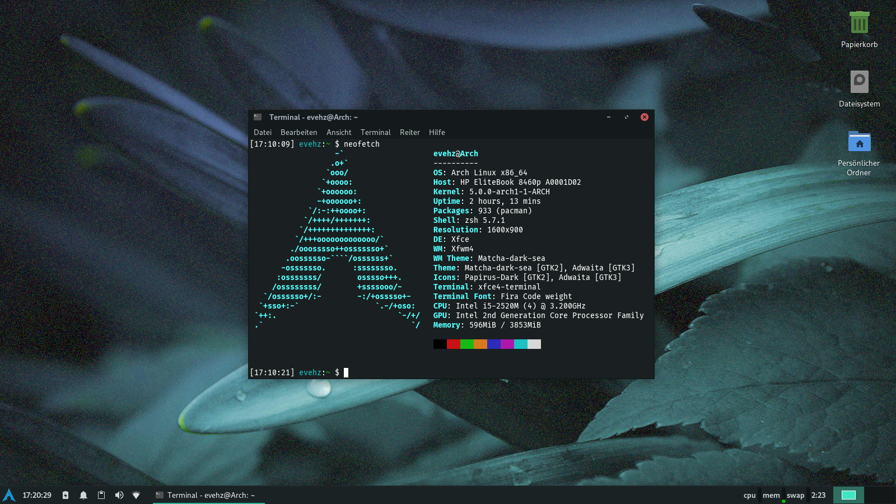
Task: Click the 'Memory: 596MiB / 3853MiB' line
Action: 487,325
